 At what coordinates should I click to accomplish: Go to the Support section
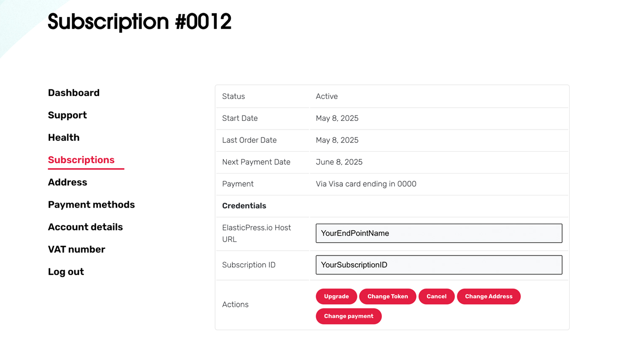67,115
